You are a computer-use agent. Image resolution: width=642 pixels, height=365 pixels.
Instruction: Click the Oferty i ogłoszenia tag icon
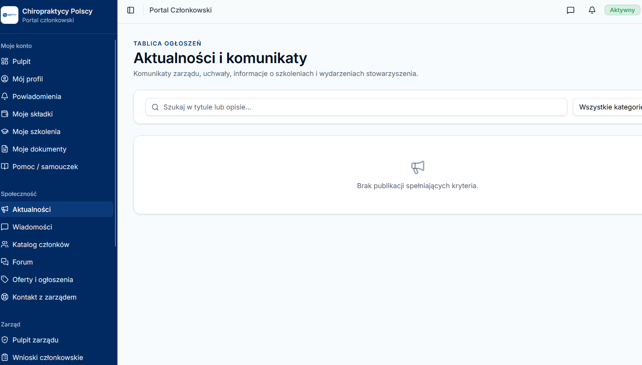point(5,279)
